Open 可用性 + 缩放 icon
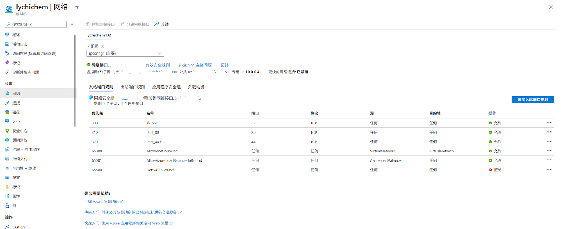561x229 pixels. click(7, 168)
